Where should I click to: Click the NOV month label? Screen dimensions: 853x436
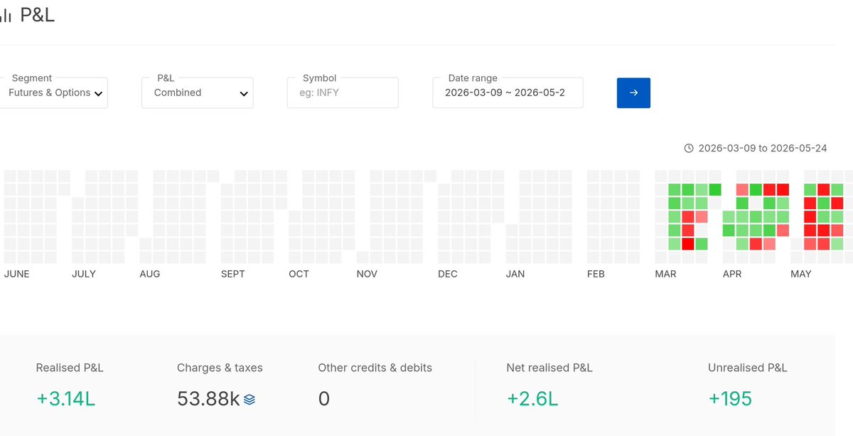coord(367,274)
